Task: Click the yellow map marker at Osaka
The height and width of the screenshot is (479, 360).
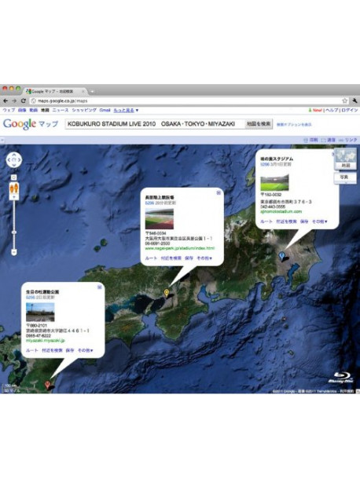Action: pos(167,293)
